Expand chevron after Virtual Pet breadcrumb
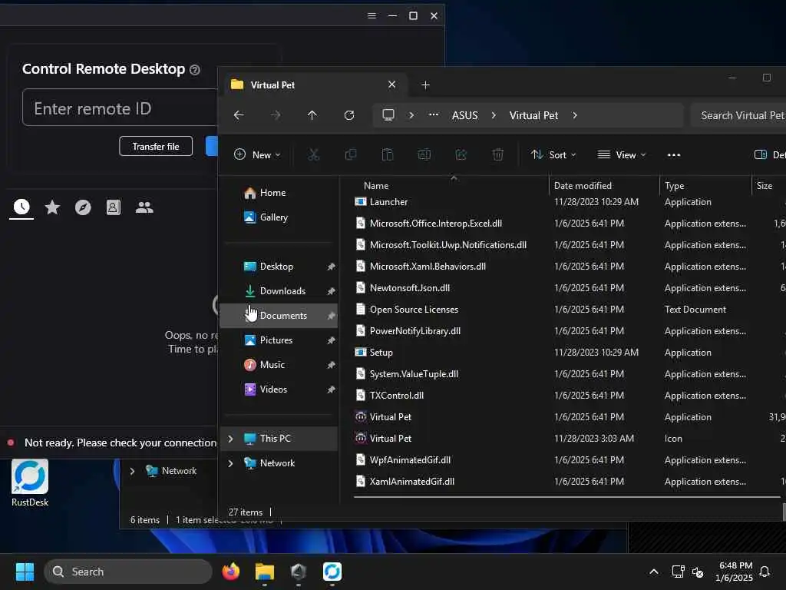 [x=575, y=115]
